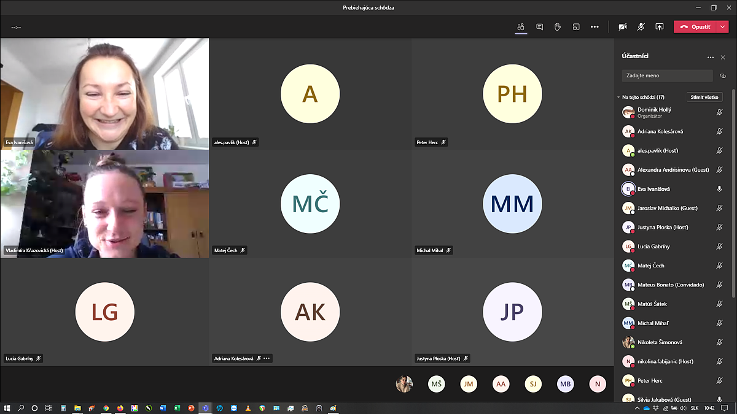Open breakout rooms icon in toolbar
Screen dimensions: 737x414
pos(576,27)
